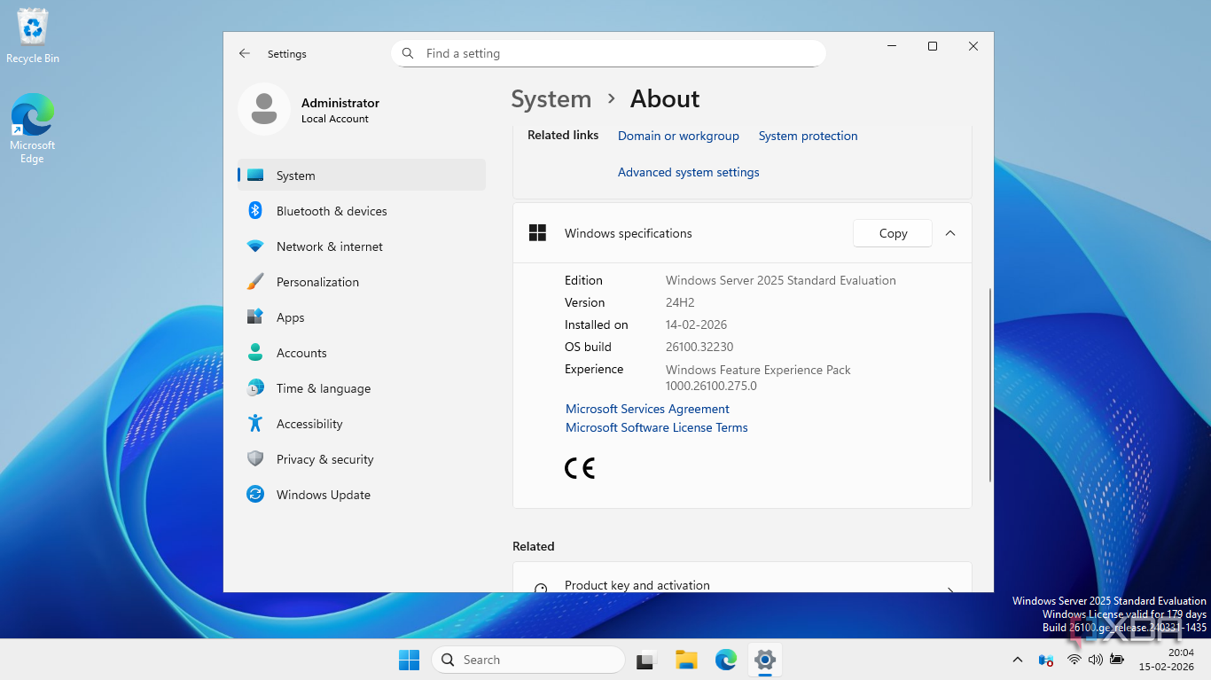
Task: Open the clock and date in the taskbar
Action: click(1168, 660)
